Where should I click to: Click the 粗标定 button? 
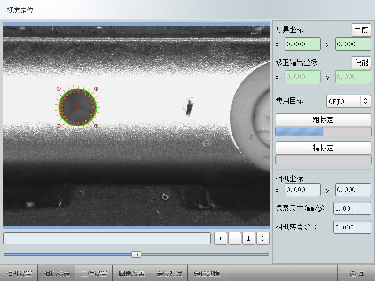(x=323, y=119)
